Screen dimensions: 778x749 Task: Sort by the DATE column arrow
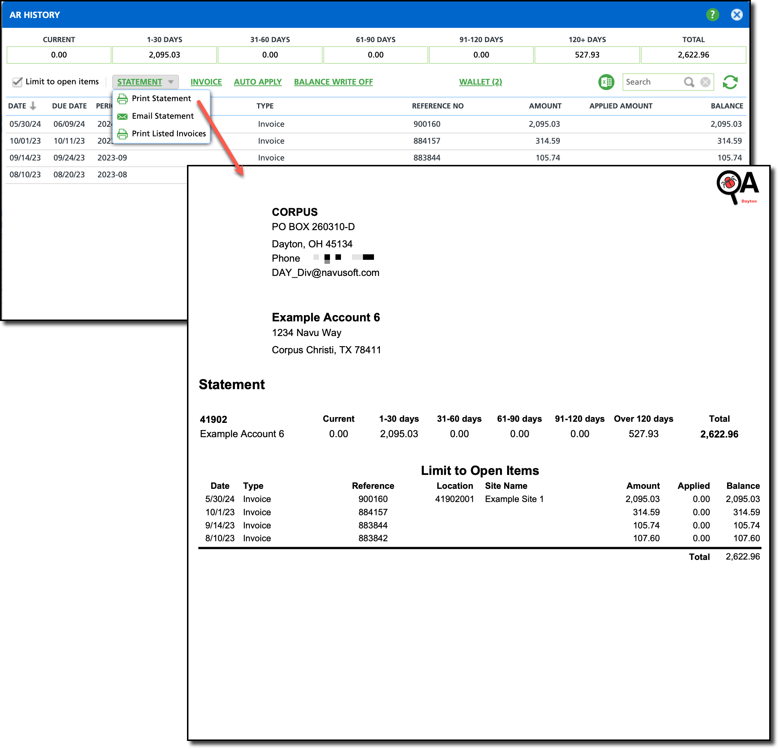pyautogui.click(x=33, y=106)
